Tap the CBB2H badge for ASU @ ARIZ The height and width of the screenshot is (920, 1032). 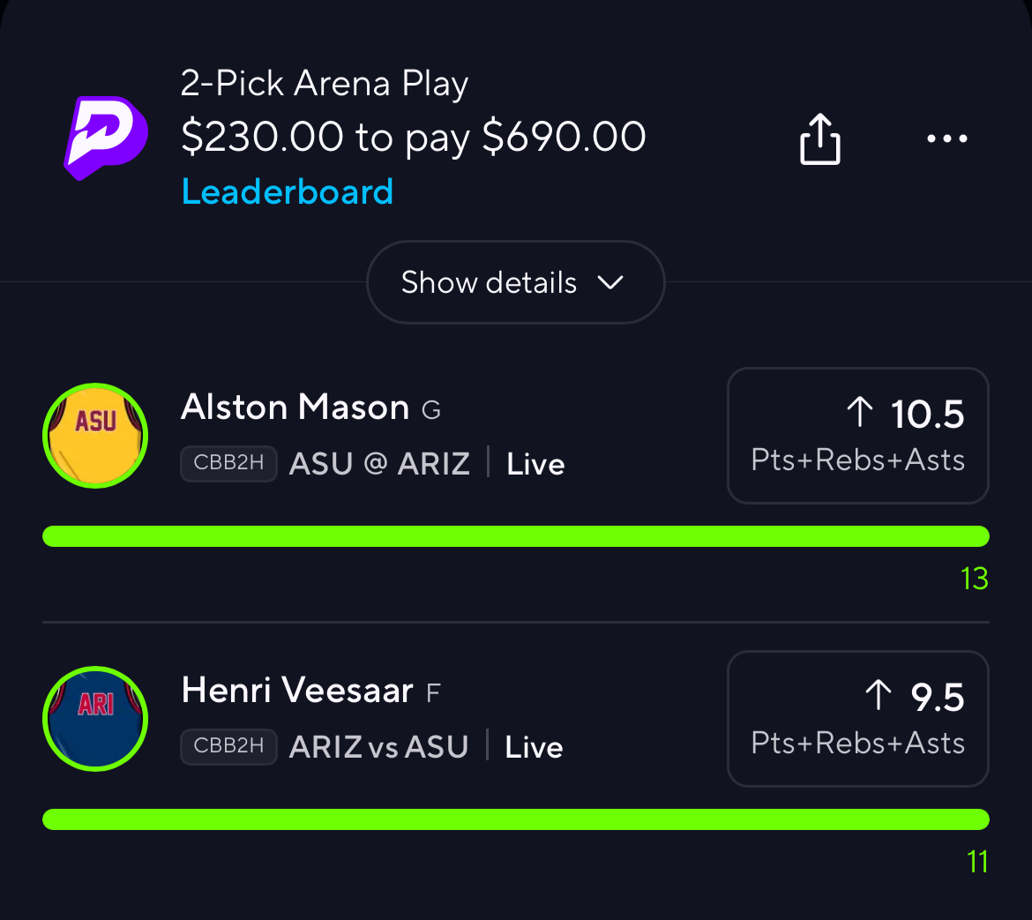228,464
